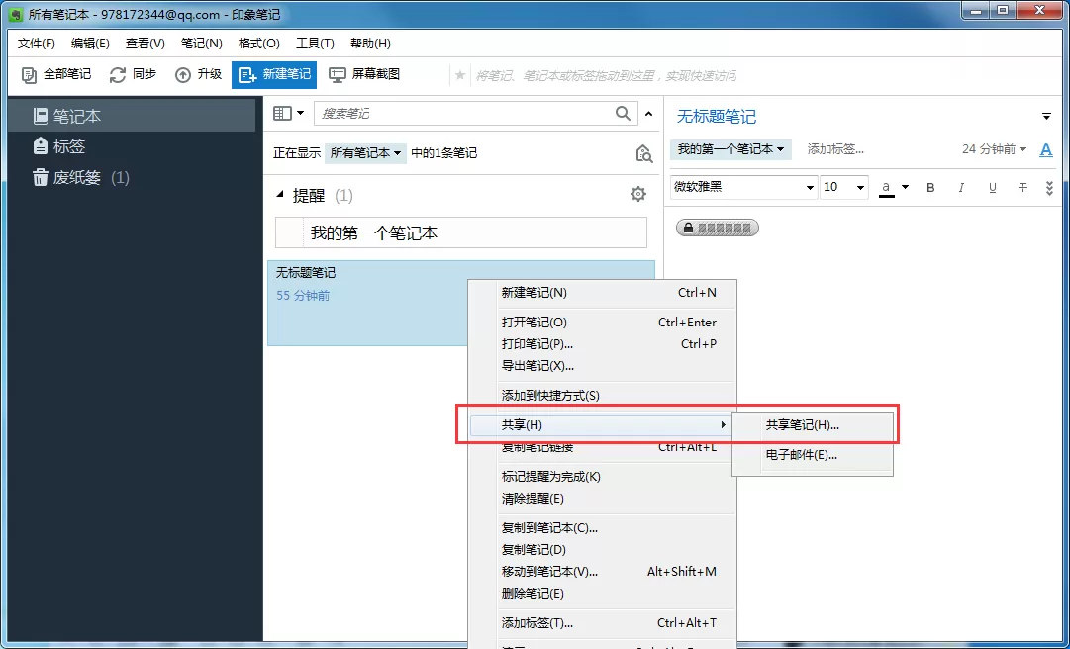This screenshot has width=1070, height=649.
Task: Choose 电子邮件(E)... in the submenu
Action: (813, 455)
